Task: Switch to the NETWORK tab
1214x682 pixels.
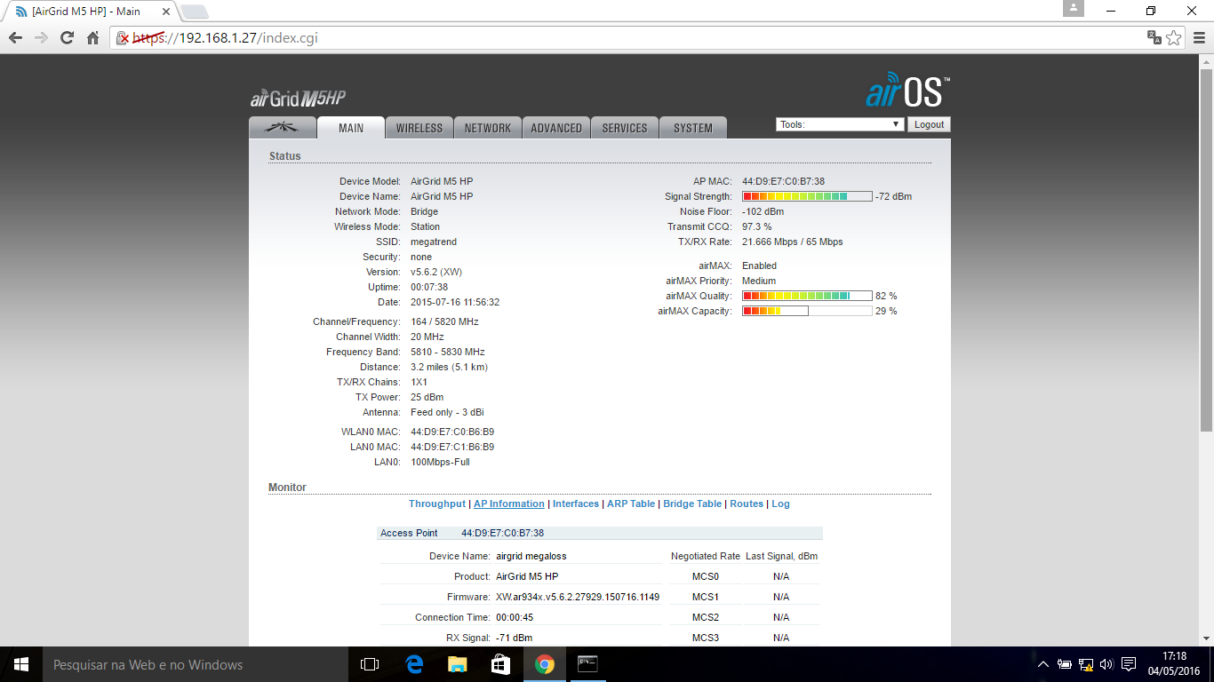Action: 488,128
